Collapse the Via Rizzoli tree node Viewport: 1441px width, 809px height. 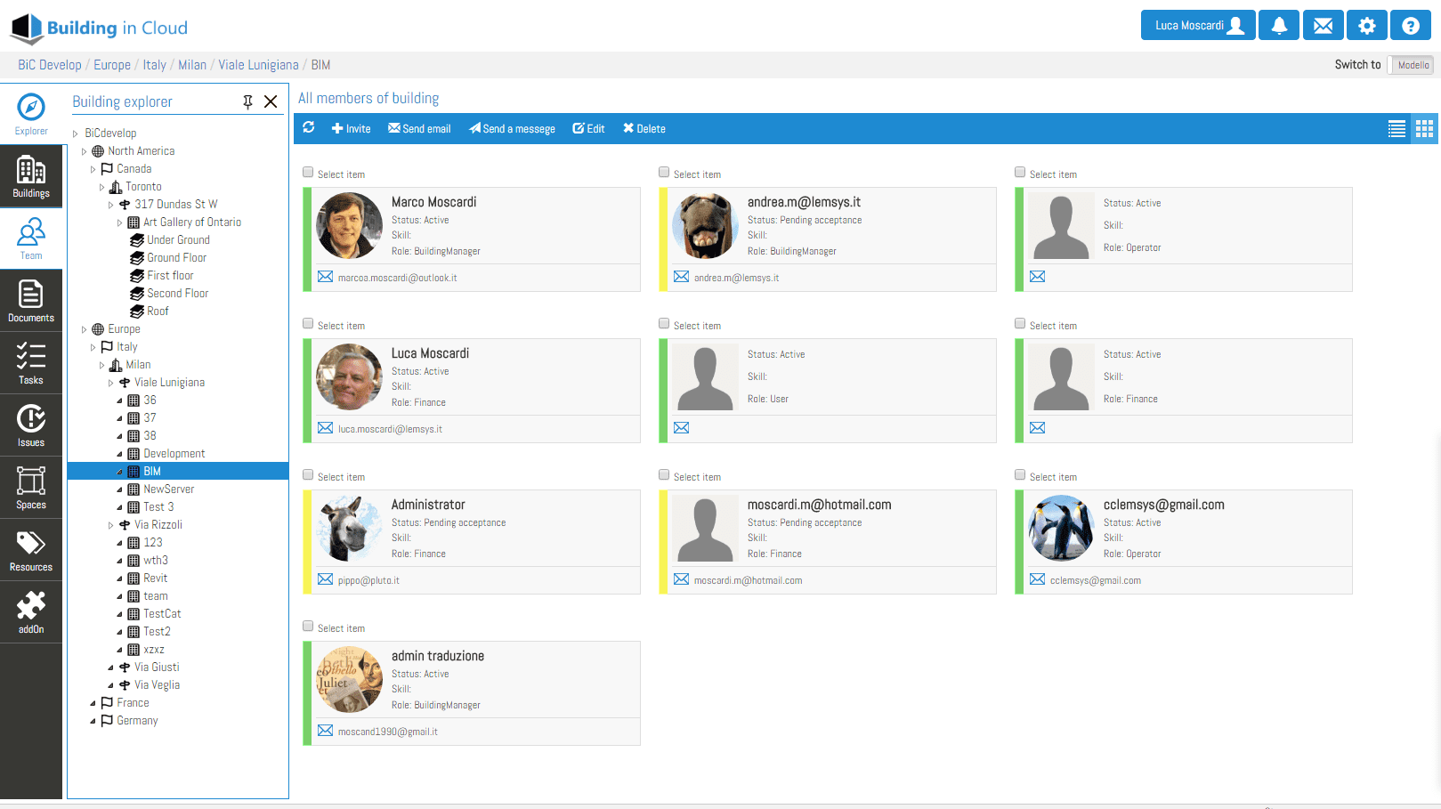111,525
